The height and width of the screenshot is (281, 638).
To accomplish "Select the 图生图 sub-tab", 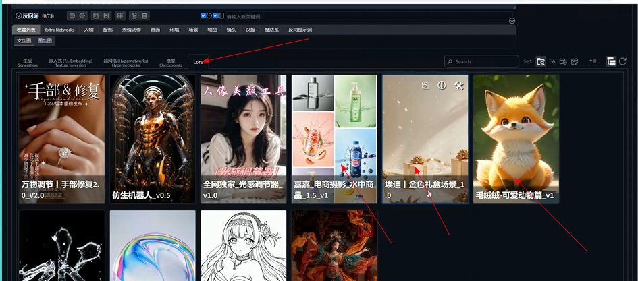I will tap(45, 41).
